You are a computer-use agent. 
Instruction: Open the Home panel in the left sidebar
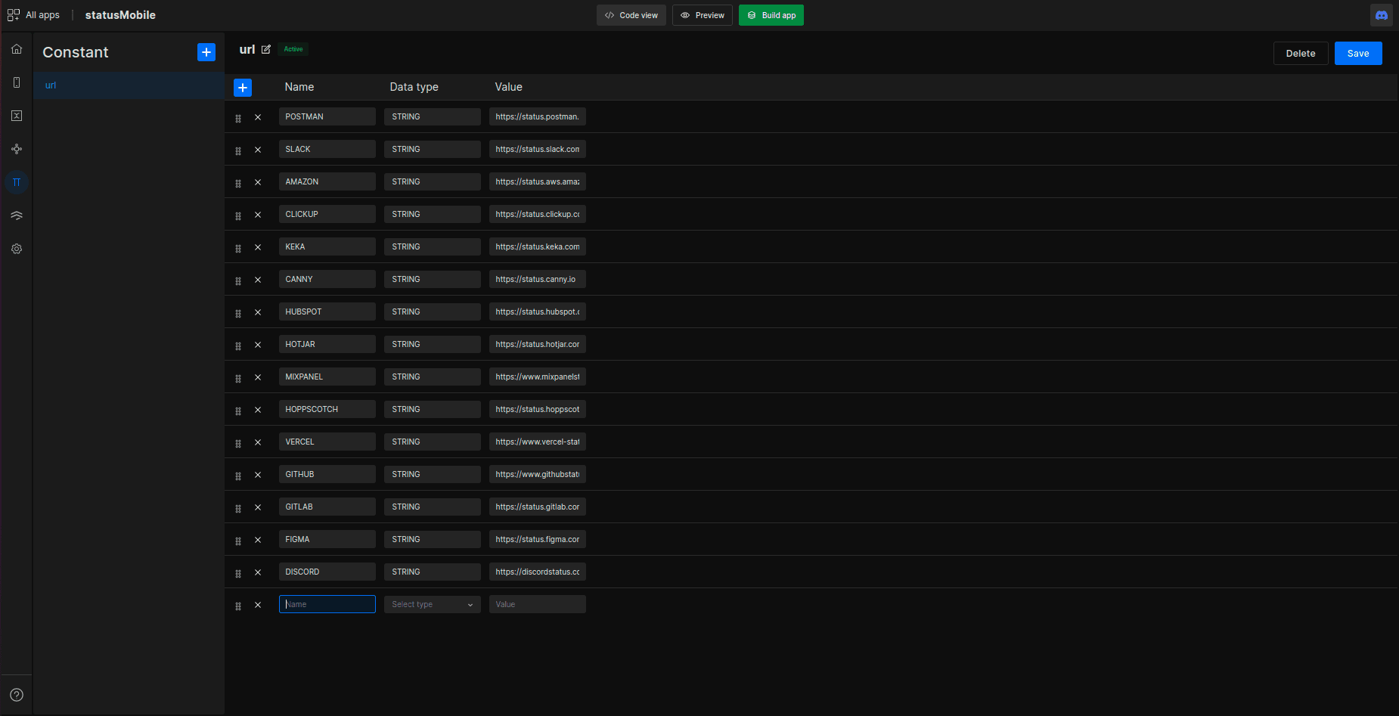pos(17,48)
